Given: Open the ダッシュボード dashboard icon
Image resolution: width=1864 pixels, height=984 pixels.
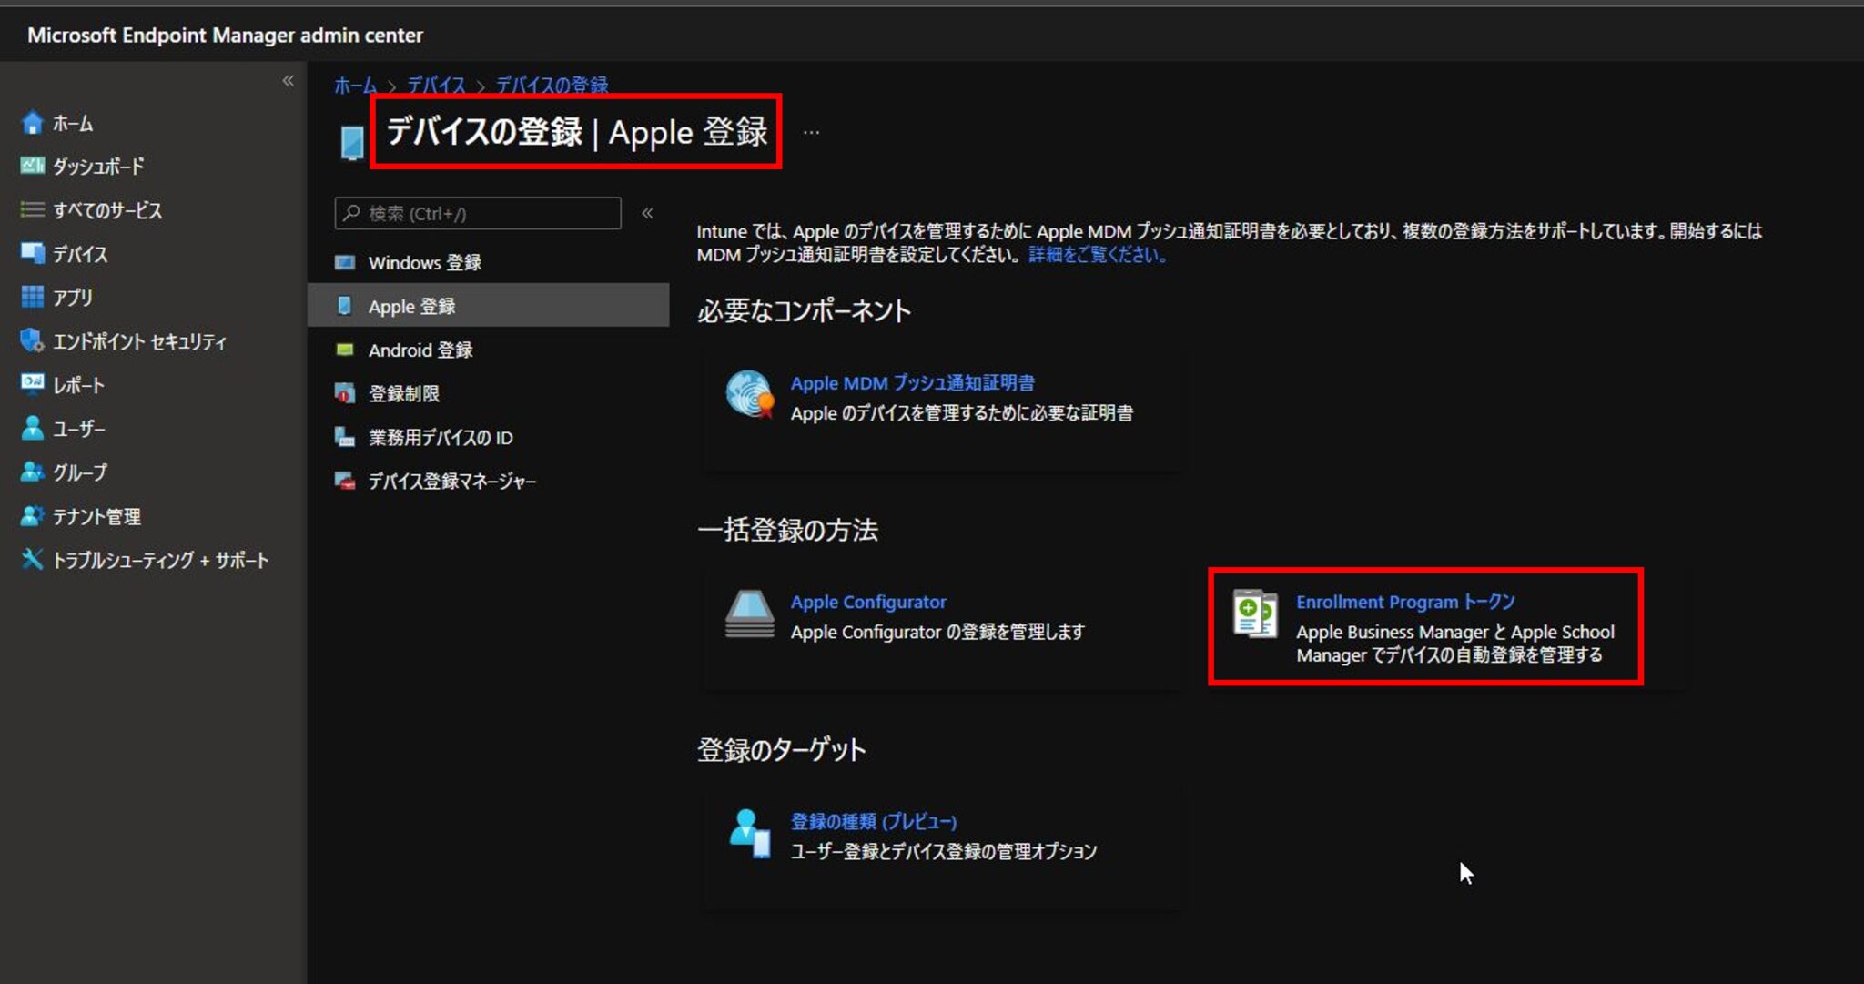Looking at the screenshot, I should pyautogui.click(x=33, y=166).
